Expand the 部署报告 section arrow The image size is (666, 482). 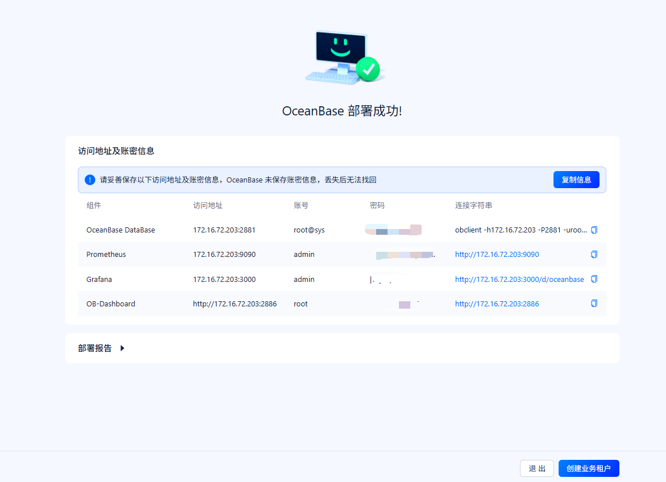122,348
